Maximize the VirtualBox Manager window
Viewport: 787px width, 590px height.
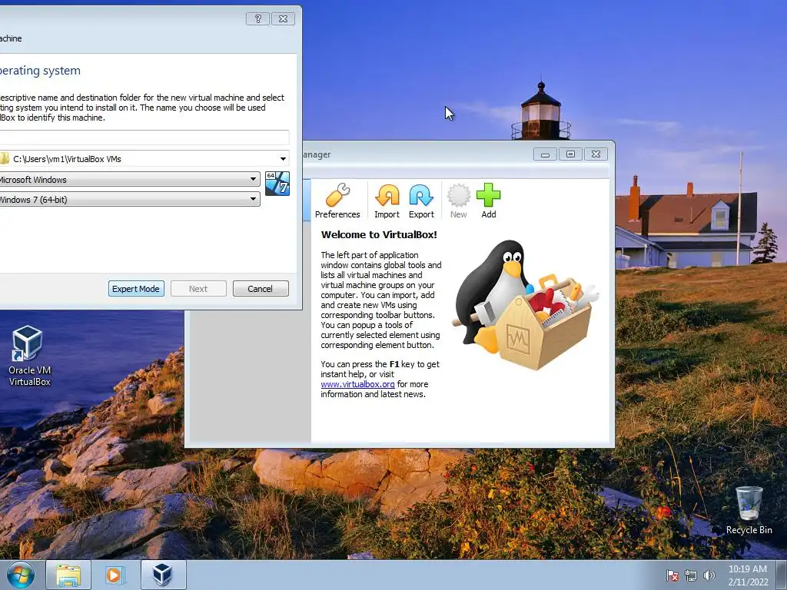point(571,154)
